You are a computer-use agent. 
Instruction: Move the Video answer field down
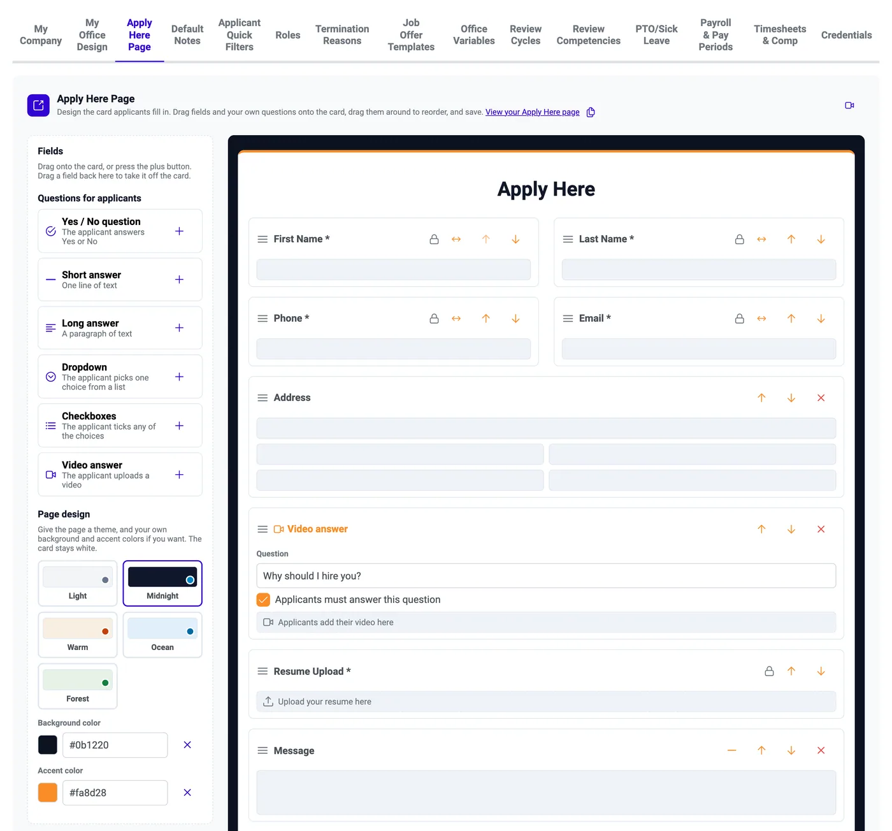point(791,529)
